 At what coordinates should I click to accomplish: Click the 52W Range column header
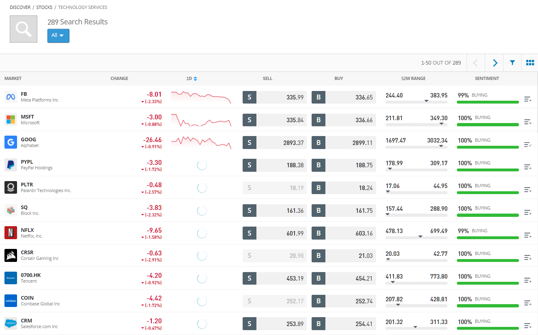[x=413, y=78]
